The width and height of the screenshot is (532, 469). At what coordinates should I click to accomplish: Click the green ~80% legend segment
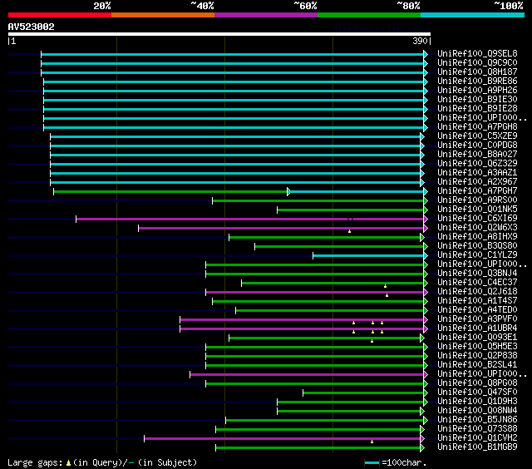pos(369,15)
